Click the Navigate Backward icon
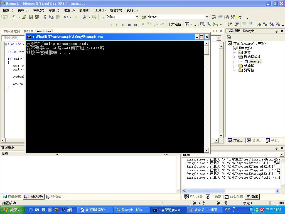The height and width of the screenshot is (214, 285). 85,17
